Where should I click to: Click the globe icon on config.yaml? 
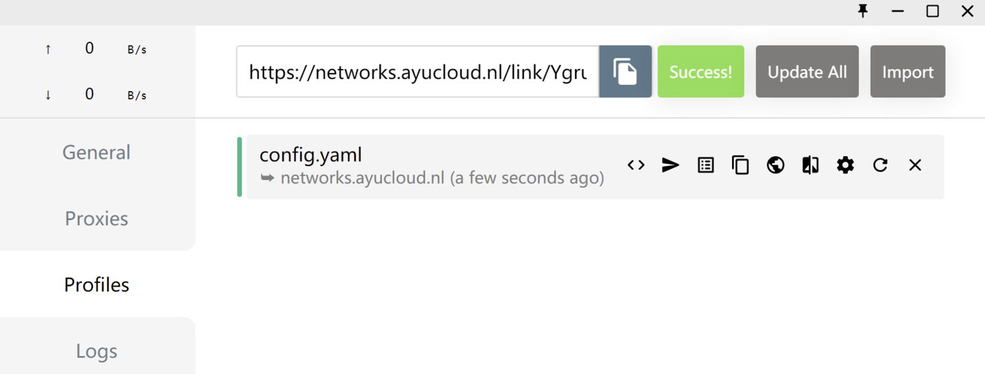776,165
